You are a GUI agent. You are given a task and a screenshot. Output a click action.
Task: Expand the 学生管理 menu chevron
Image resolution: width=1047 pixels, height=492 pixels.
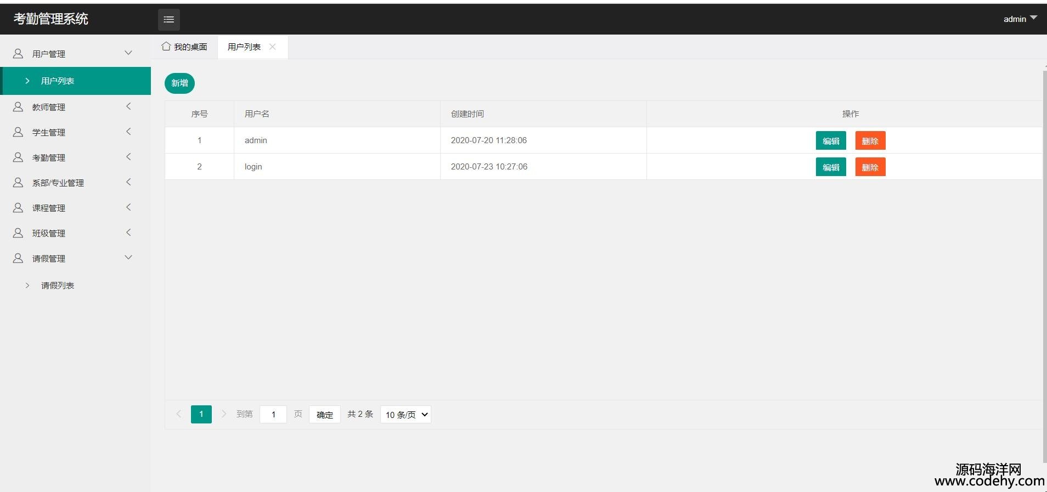tap(128, 131)
